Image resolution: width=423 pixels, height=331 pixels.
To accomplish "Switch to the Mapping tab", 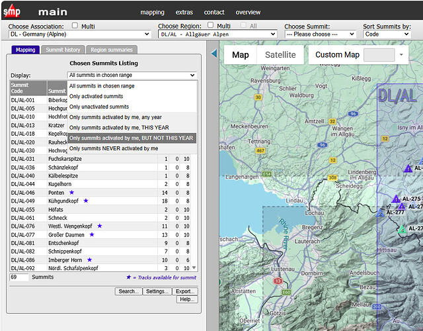I will click(25, 50).
